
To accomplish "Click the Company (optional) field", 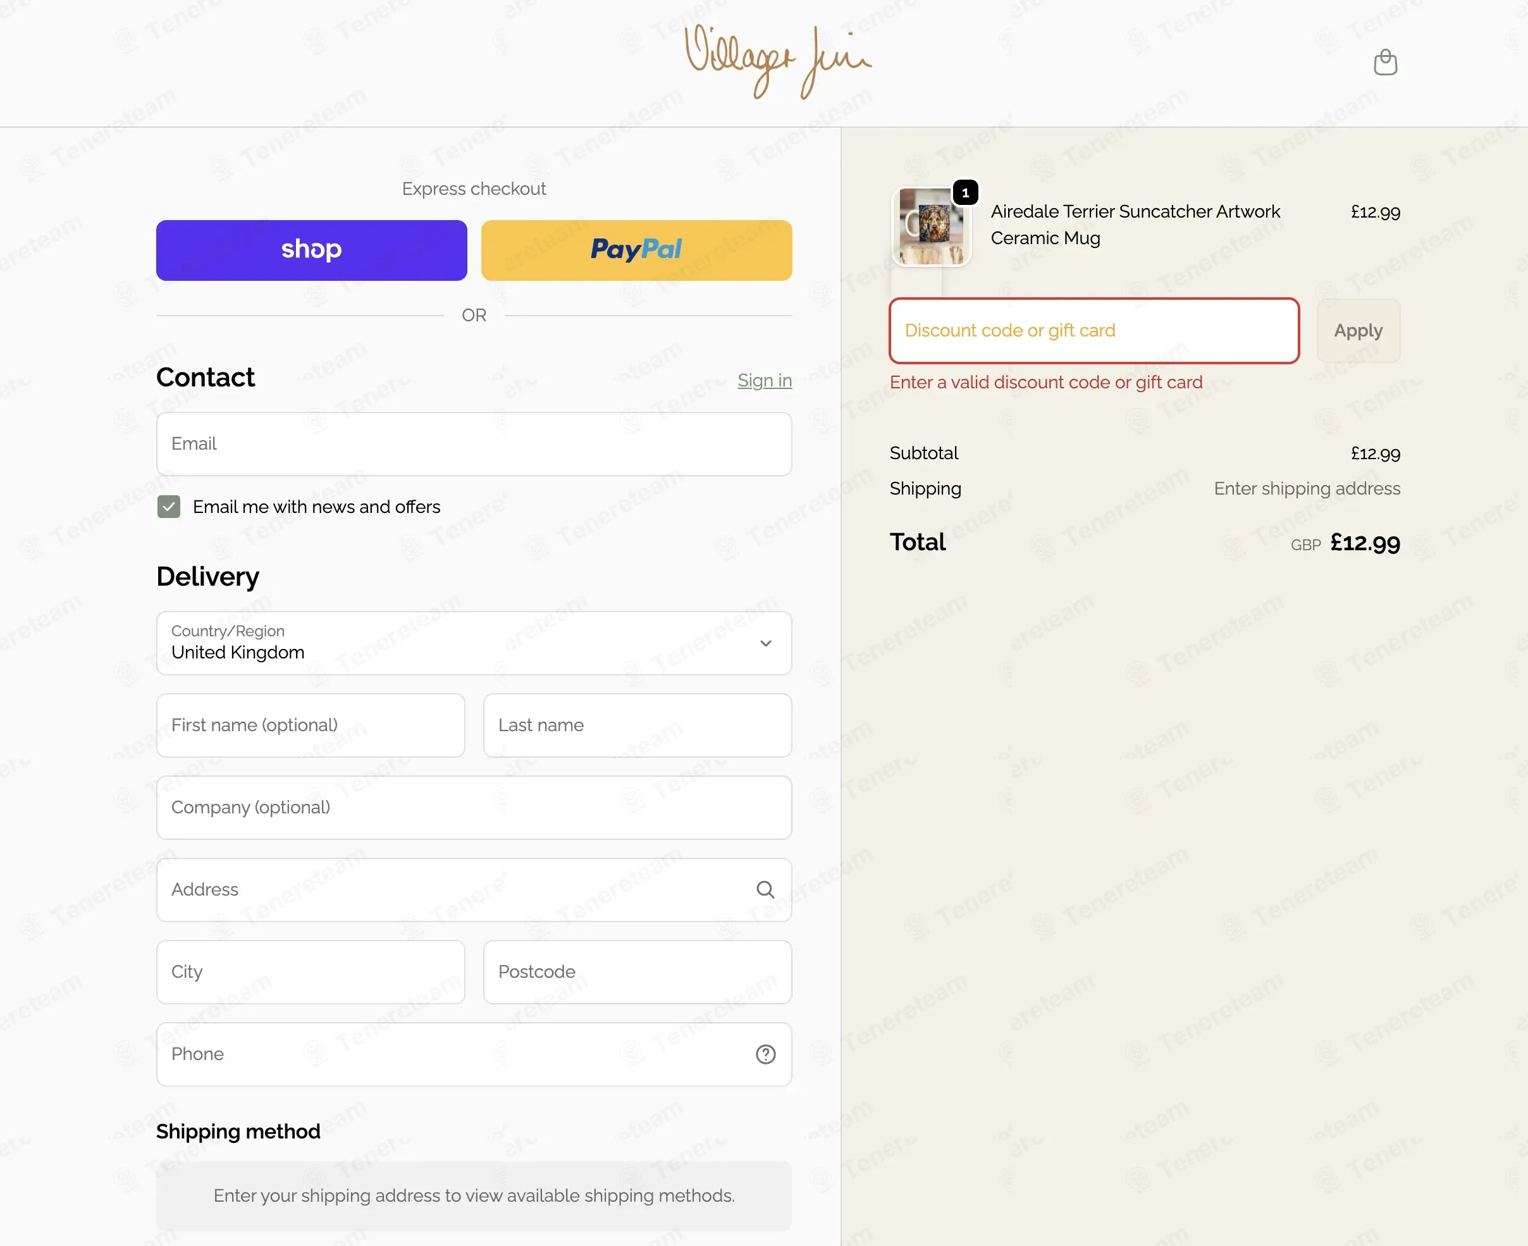I will click(x=474, y=808).
